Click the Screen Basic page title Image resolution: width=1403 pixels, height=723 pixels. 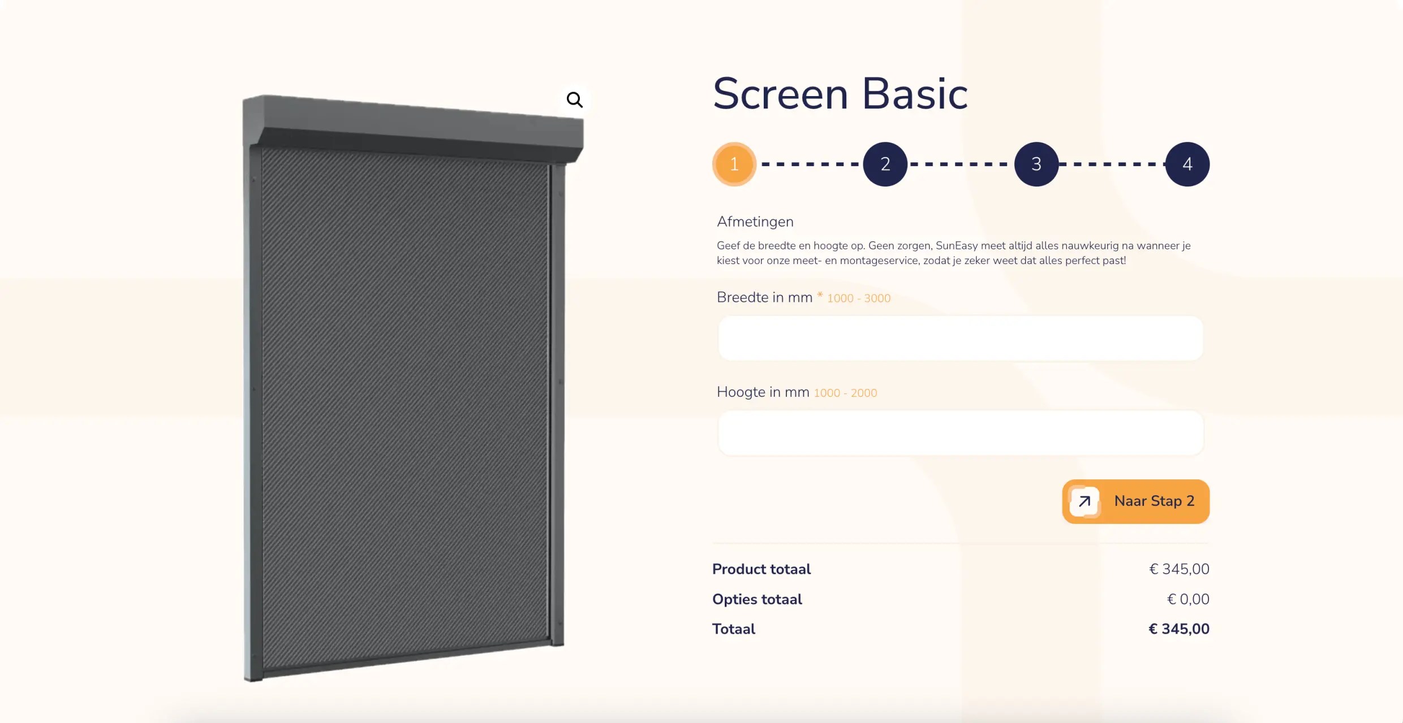(x=840, y=94)
